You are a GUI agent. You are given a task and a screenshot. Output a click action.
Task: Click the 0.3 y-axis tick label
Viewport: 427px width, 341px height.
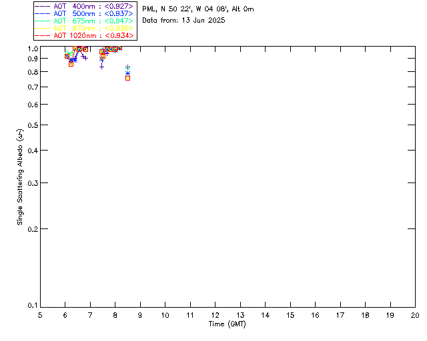(x=33, y=183)
